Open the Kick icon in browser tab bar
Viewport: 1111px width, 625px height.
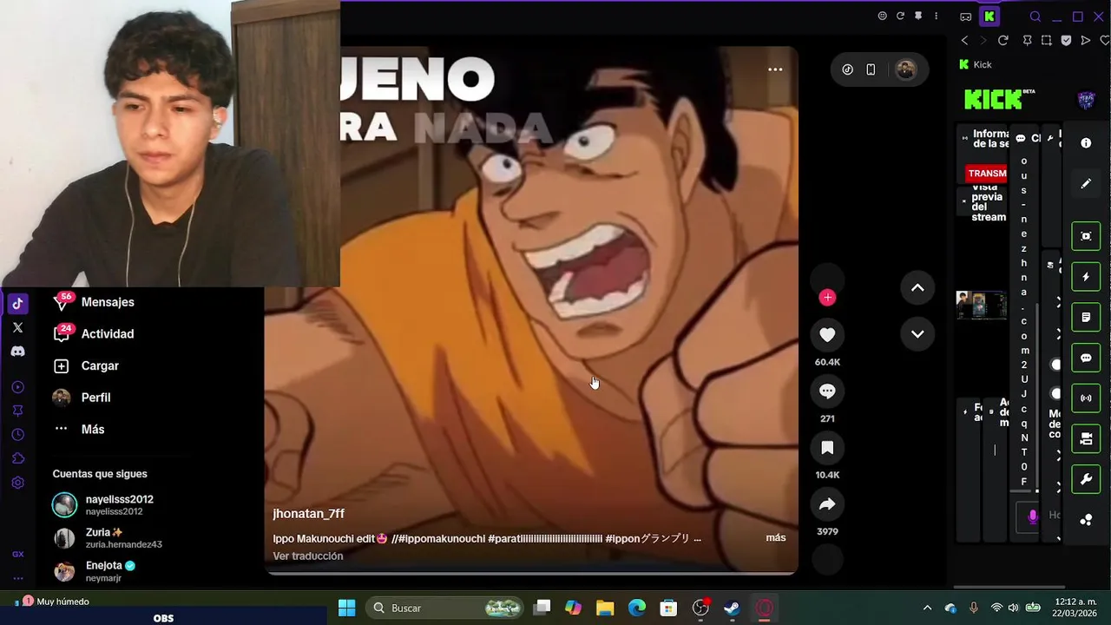coord(989,16)
